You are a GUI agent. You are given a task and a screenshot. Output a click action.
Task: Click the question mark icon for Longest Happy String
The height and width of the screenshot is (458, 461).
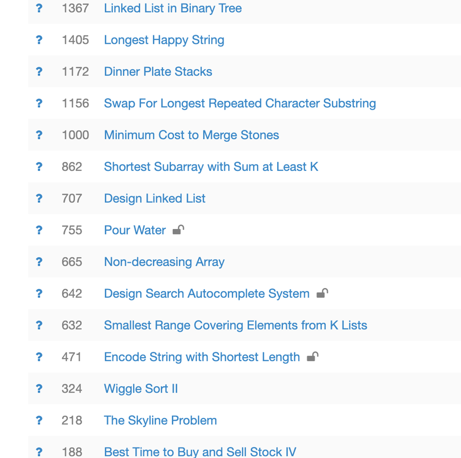tap(39, 40)
